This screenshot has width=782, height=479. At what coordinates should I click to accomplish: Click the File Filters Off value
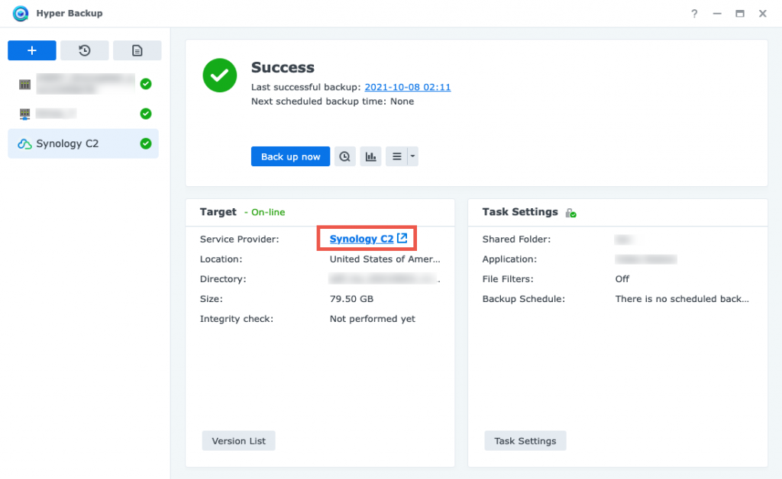[622, 279]
